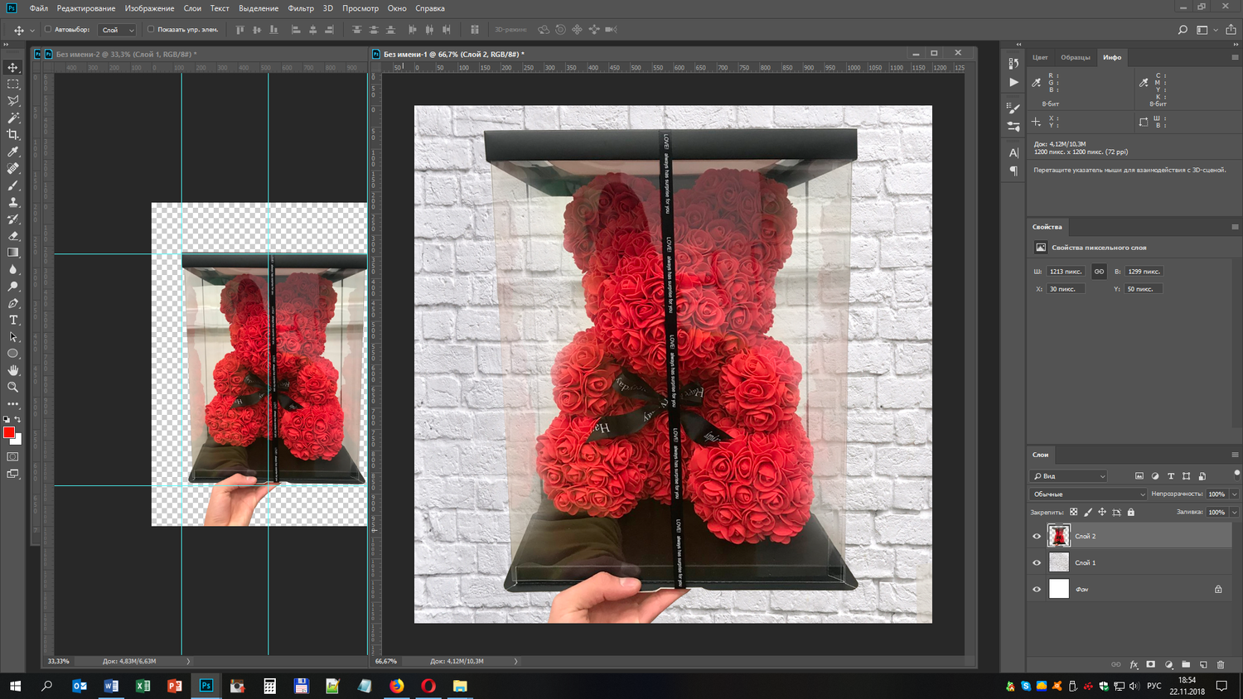Create a new group folder icon
The image size is (1243, 699).
coord(1186,664)
